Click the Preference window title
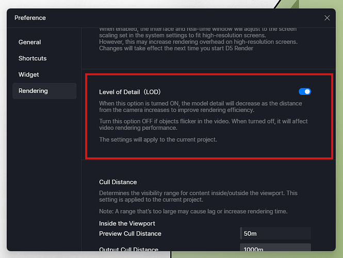The image size is (343, 258). (x=30, y=18)
